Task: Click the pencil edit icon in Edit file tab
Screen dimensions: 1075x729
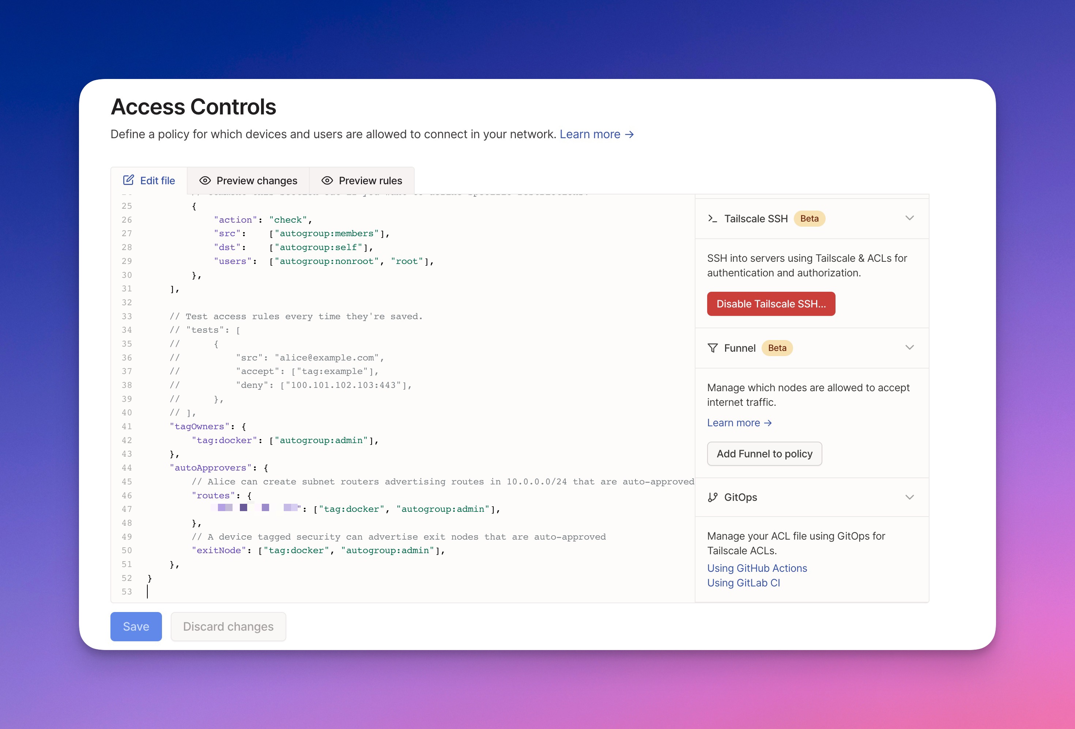Action: (129, 180)
